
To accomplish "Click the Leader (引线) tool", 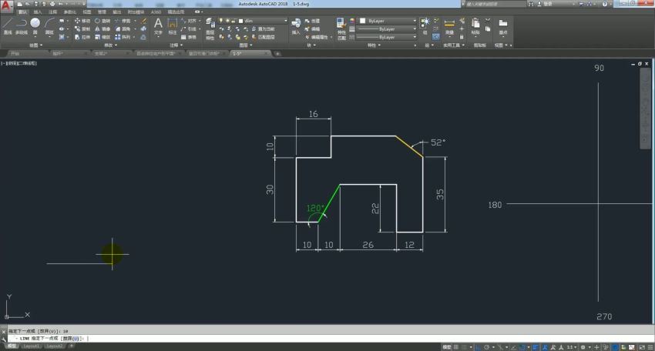I will point(188,28).
